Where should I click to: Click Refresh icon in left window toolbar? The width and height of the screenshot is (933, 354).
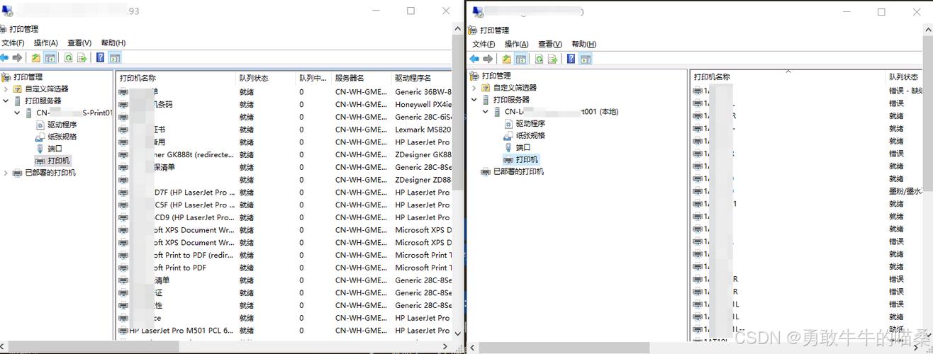point(69,58)
